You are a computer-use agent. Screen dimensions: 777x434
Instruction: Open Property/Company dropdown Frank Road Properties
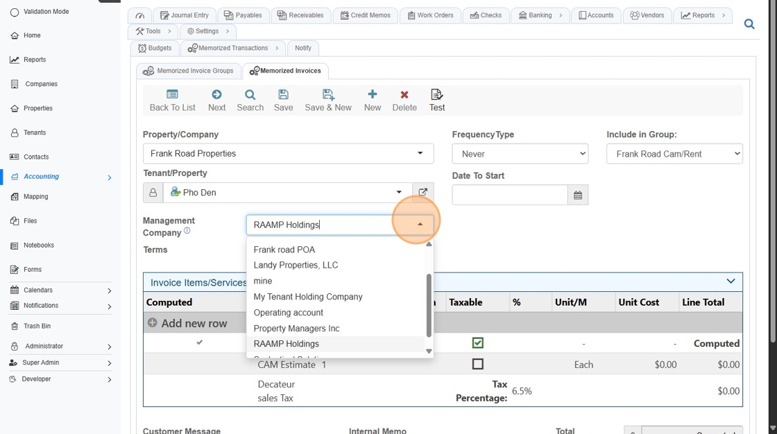289,154
